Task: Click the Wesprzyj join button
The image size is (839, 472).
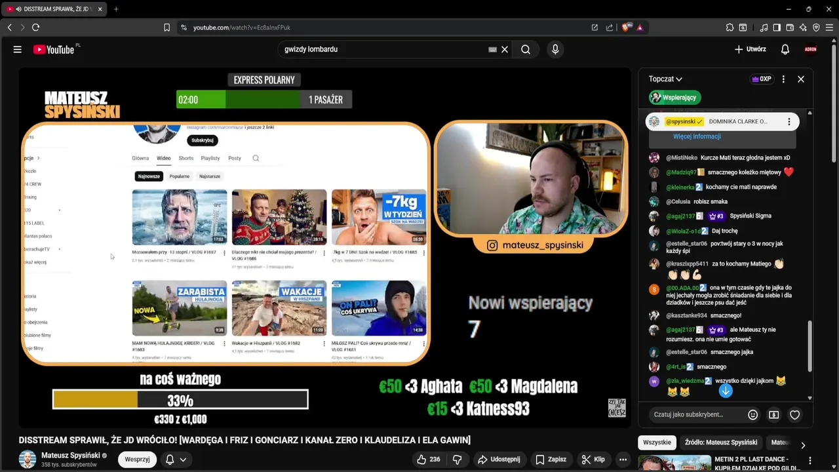Action: pyautogui.click(x=137, y=460)
